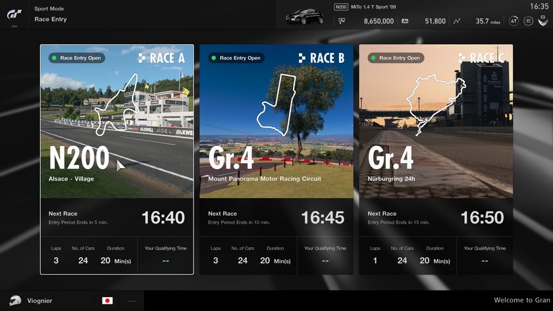Viewport: 553px width, 311px height.
Task: Click the 16:50 next race time
Action: (482, 218)
